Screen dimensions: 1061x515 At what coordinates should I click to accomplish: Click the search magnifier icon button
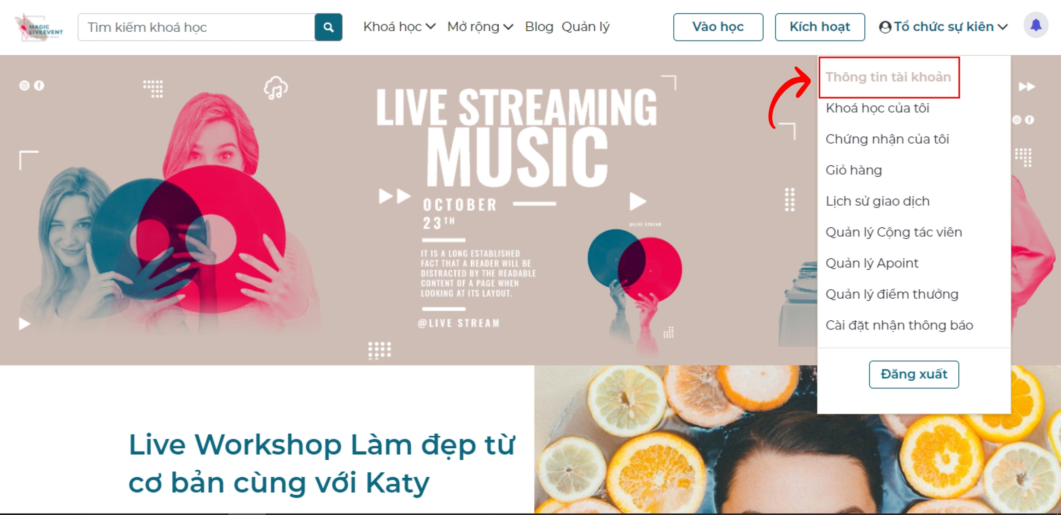[x=328, y=27]
